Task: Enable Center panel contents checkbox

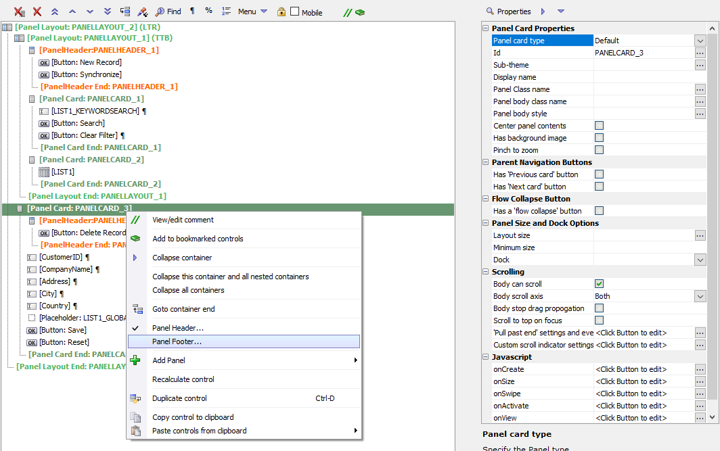Action: (x=600, y=125)
